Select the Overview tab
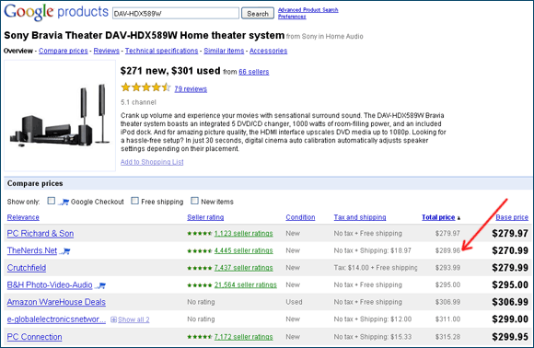Image resolution: width=534 pixels, height=348 pixels. point(18,51)
